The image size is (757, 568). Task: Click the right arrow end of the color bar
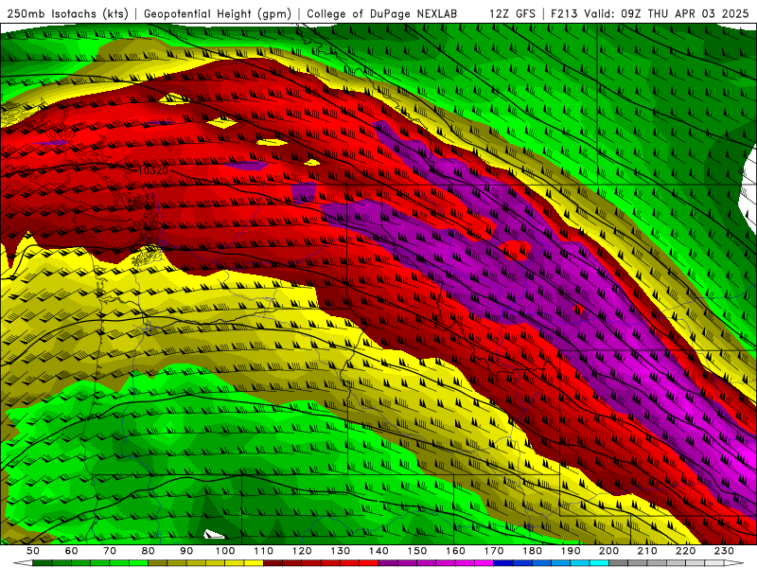pos(734,562)
